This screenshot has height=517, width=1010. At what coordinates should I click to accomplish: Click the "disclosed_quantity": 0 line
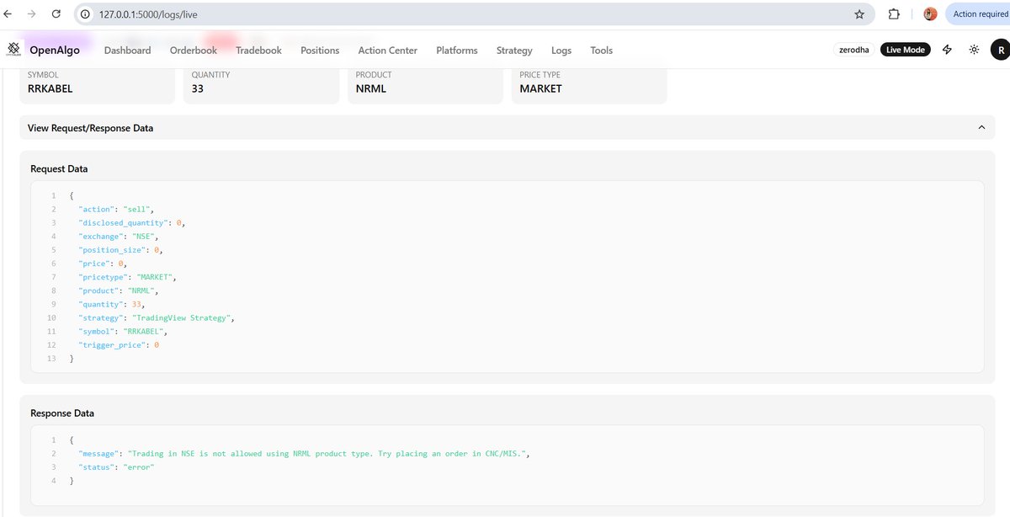click(x=131, y=222)
